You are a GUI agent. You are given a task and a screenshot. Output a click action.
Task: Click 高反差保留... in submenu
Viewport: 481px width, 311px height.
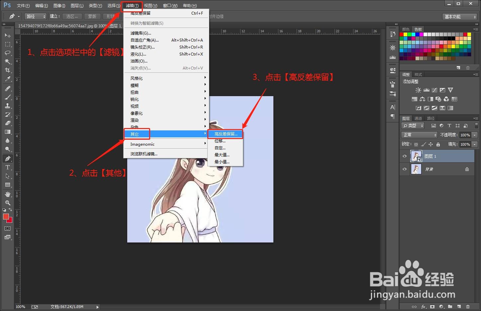pos(225,134)
